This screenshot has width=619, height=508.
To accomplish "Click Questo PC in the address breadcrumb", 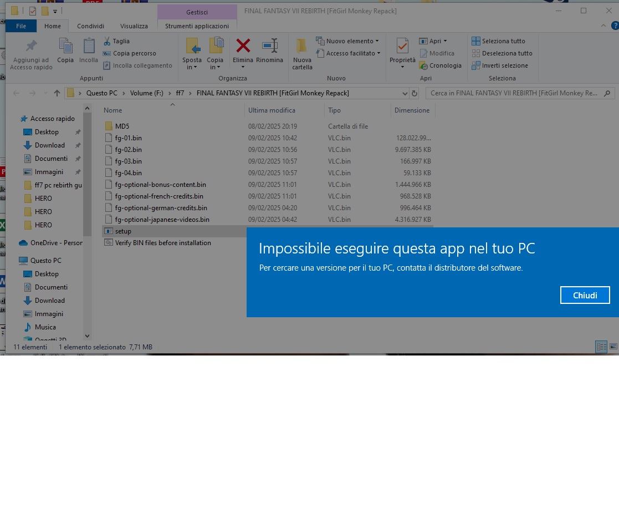I will [102, 93].
